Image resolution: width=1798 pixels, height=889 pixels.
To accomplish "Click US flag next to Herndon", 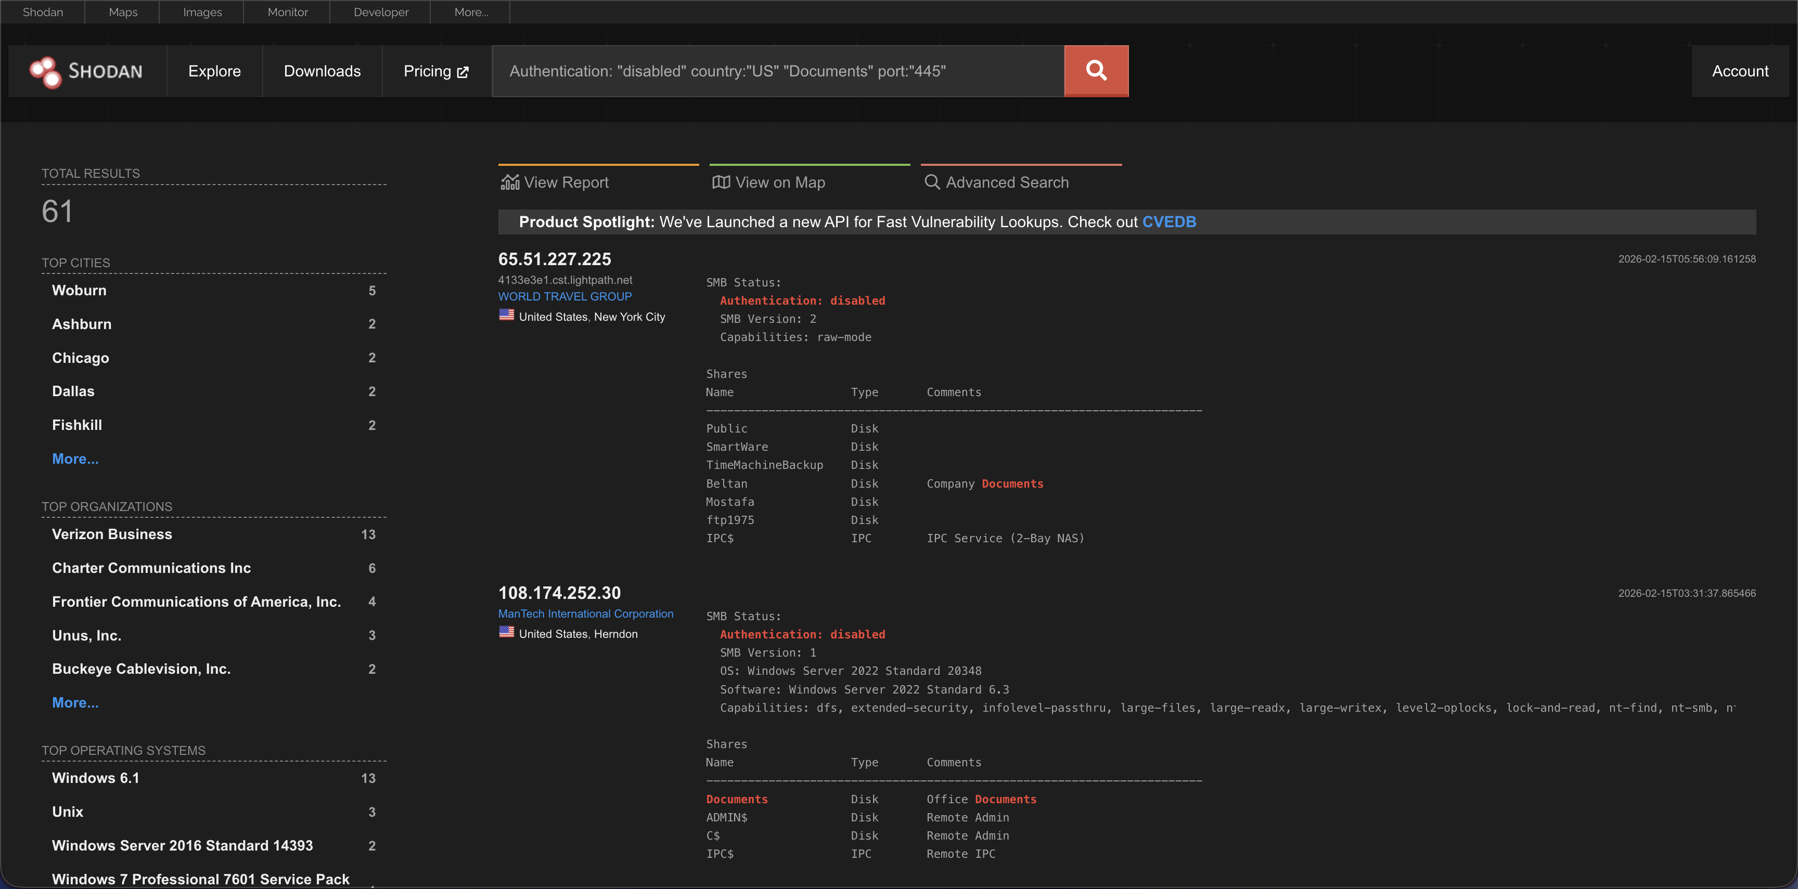I will tap(506, 632).
